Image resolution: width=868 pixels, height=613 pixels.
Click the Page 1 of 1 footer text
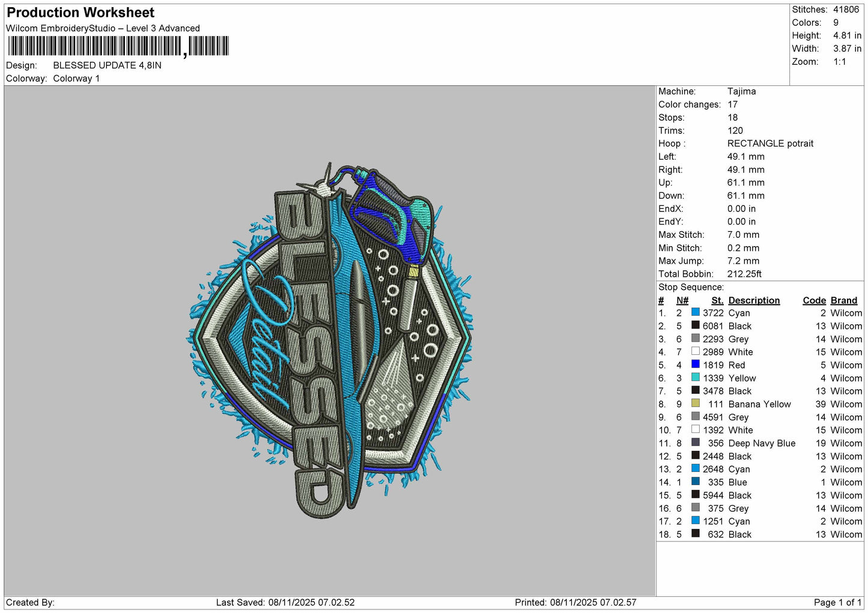(837, 602)
